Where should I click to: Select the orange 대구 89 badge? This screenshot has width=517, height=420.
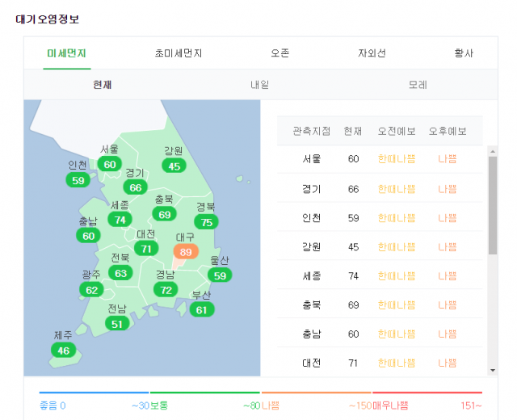pyautogui.click(x=186, y=252)
